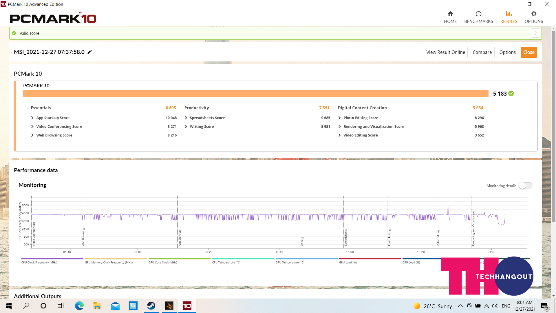Toggle GPU Core Clock legend series
The height and width of the screenshot is (313, 556).
click(x=179, y=261)
